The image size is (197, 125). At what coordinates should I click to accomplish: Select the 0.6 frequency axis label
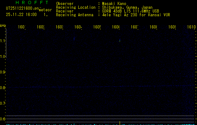(x=3, y=119)
